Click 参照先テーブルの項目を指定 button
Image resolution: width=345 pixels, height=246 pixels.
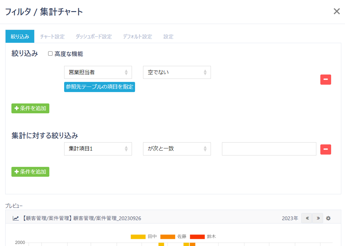coord(99,87)
